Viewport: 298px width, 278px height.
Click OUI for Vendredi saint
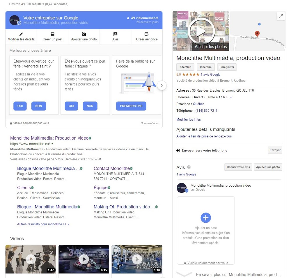tap(20, 106)
